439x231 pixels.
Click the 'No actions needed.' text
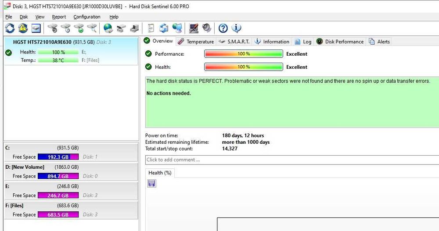[x=169, y=93]
